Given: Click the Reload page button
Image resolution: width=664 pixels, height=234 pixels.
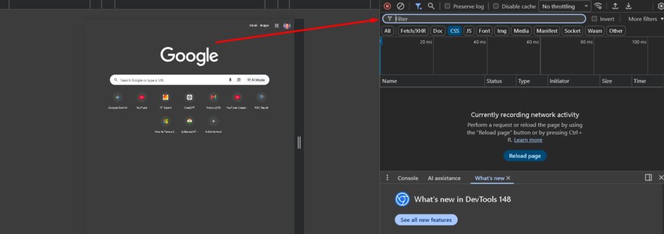Looking at the screenshot, I should tap(525, 156).
